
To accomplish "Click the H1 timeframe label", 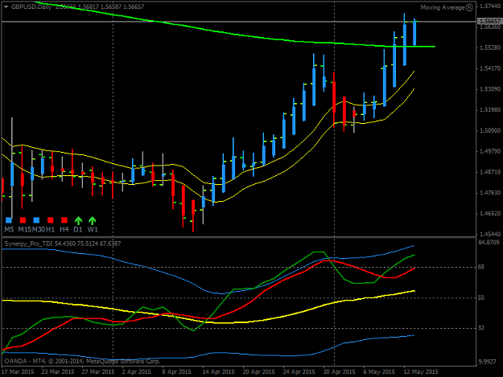I will pos(51,229).
